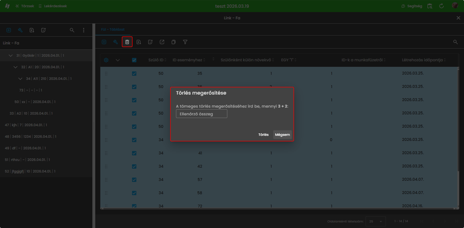Uncheck the second row with Szülő ID 50
The width and height of the screenshot is (464, 228).
134,87
